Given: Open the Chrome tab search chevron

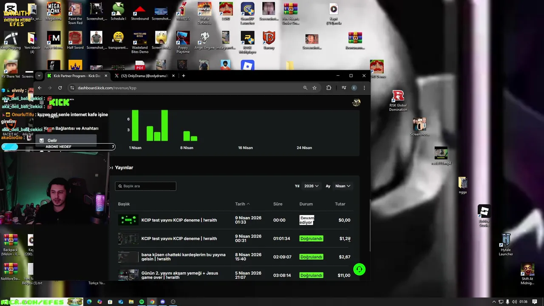Looking at the screenshot, I should (39, 76).
